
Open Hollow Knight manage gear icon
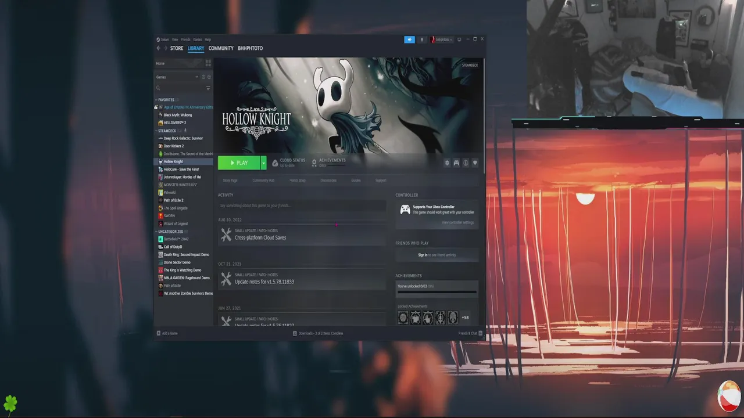[447, 163]
